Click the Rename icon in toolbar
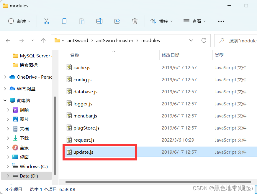 pyautogui.click(x=99, y=21)
